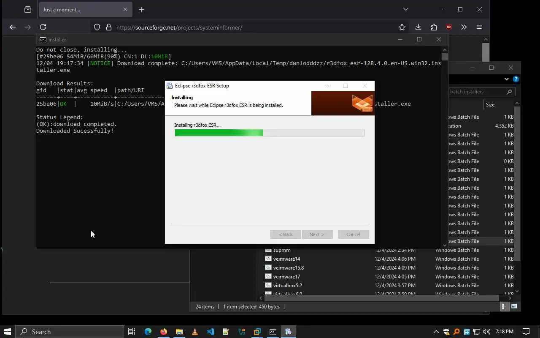The width and height of the screenshot is (540, 338).
Task: View site lock security information
Action: (109, 27)
